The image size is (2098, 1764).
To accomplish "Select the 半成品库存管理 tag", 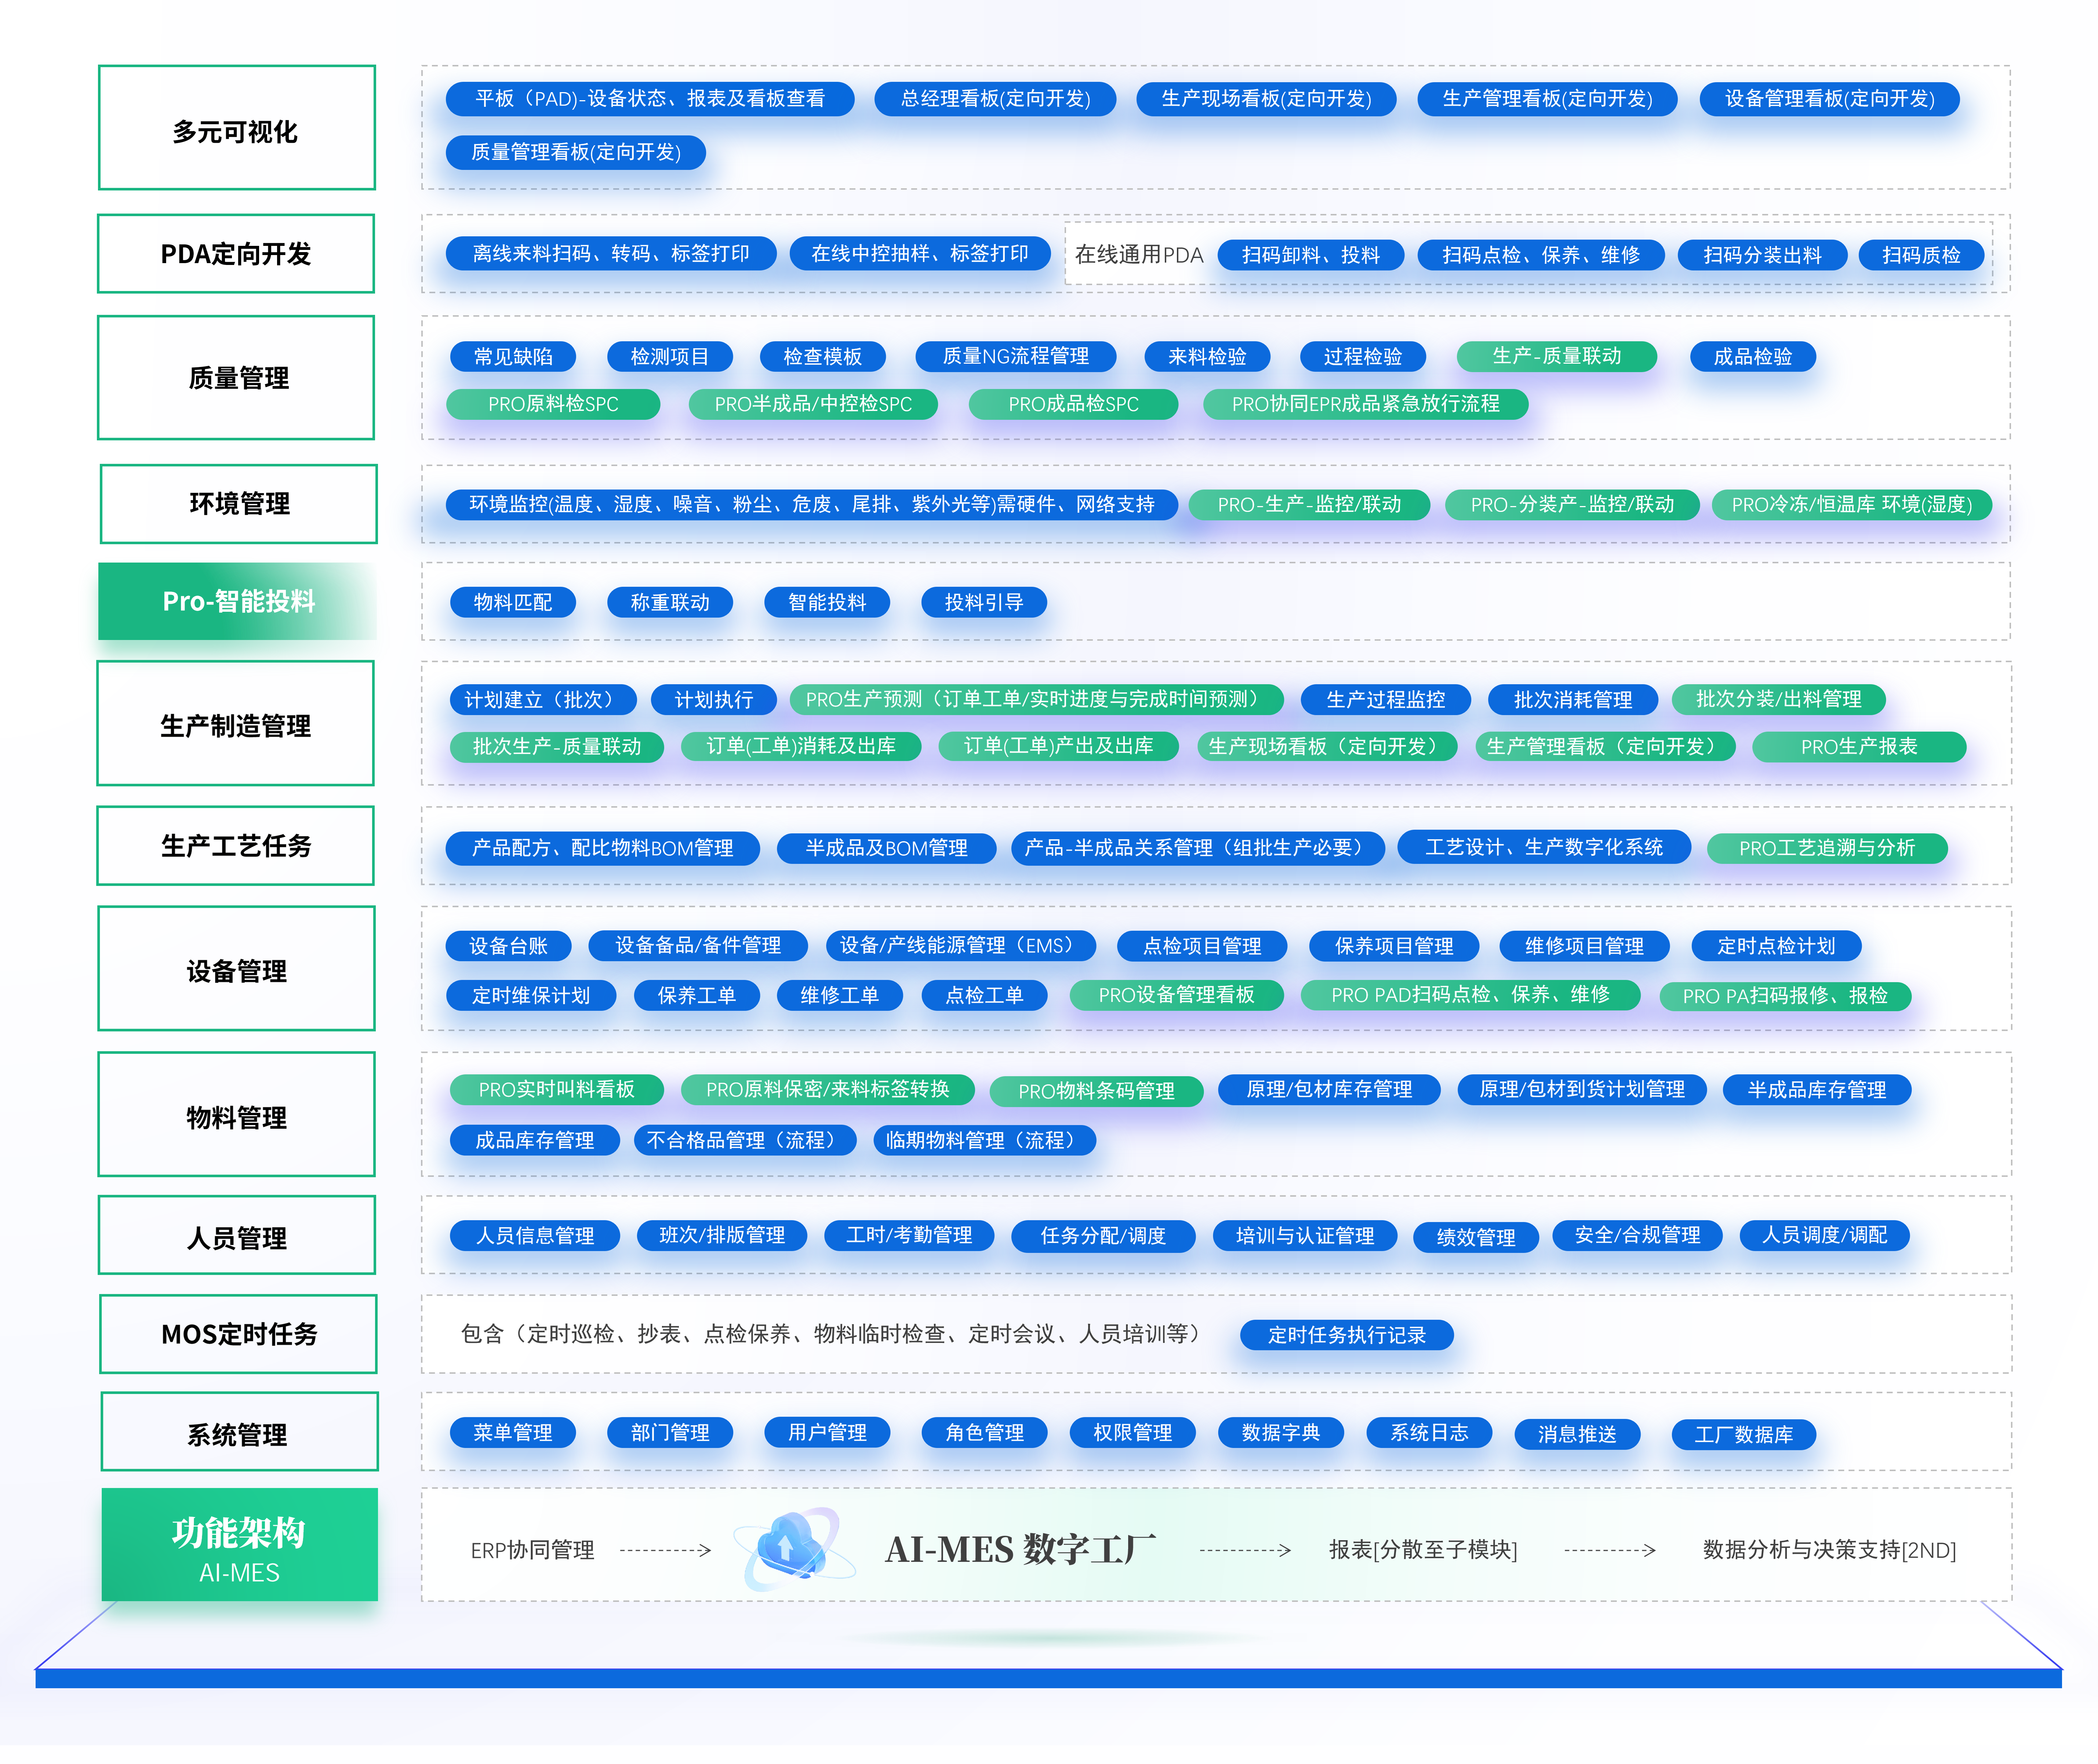I will click(x=1817, y=1090).
